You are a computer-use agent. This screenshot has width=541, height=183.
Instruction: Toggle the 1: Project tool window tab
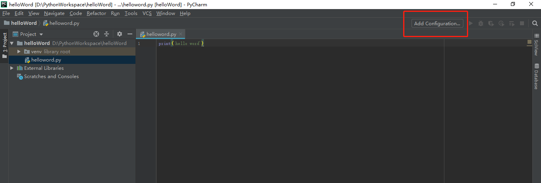[x=5, y=44]
